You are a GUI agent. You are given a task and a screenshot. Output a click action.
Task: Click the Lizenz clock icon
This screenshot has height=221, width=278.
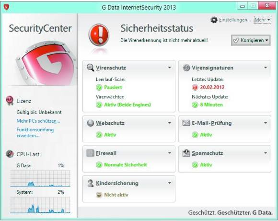pos(10,100)
